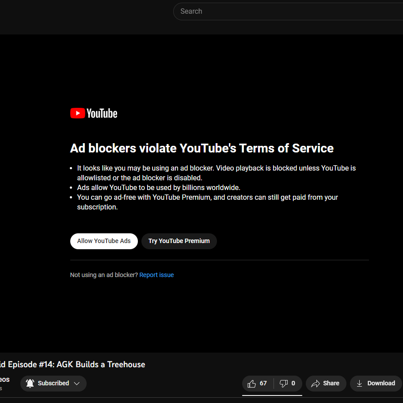Screen dimensions: 403x403
Task: Click the video title about AGK's Treehouse
Action: pos(72,365)
